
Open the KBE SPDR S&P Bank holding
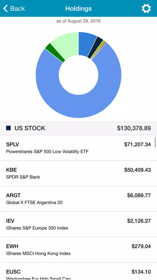tap(78, 173)
